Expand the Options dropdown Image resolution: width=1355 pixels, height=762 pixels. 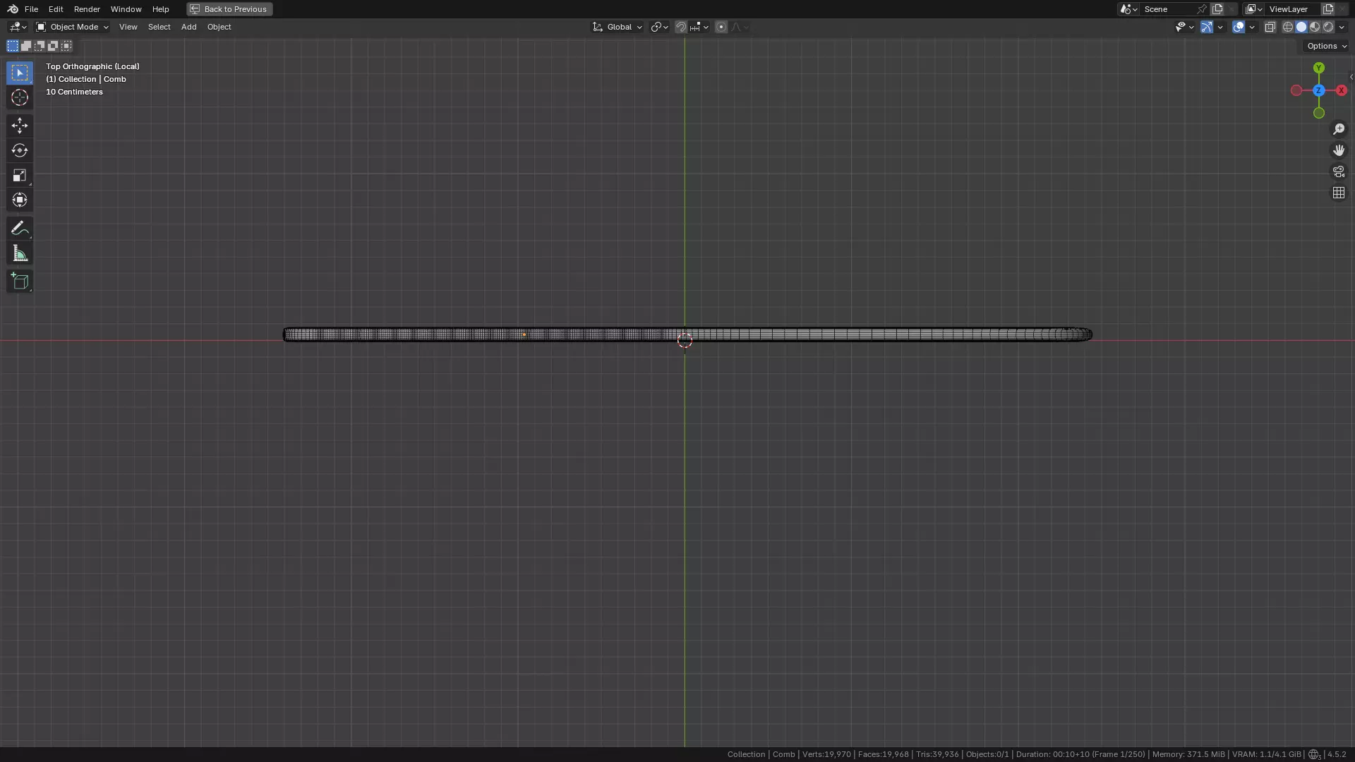(1326, 46)
